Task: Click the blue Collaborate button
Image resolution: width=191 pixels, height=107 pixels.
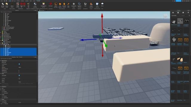Action: tap(178, 1)
